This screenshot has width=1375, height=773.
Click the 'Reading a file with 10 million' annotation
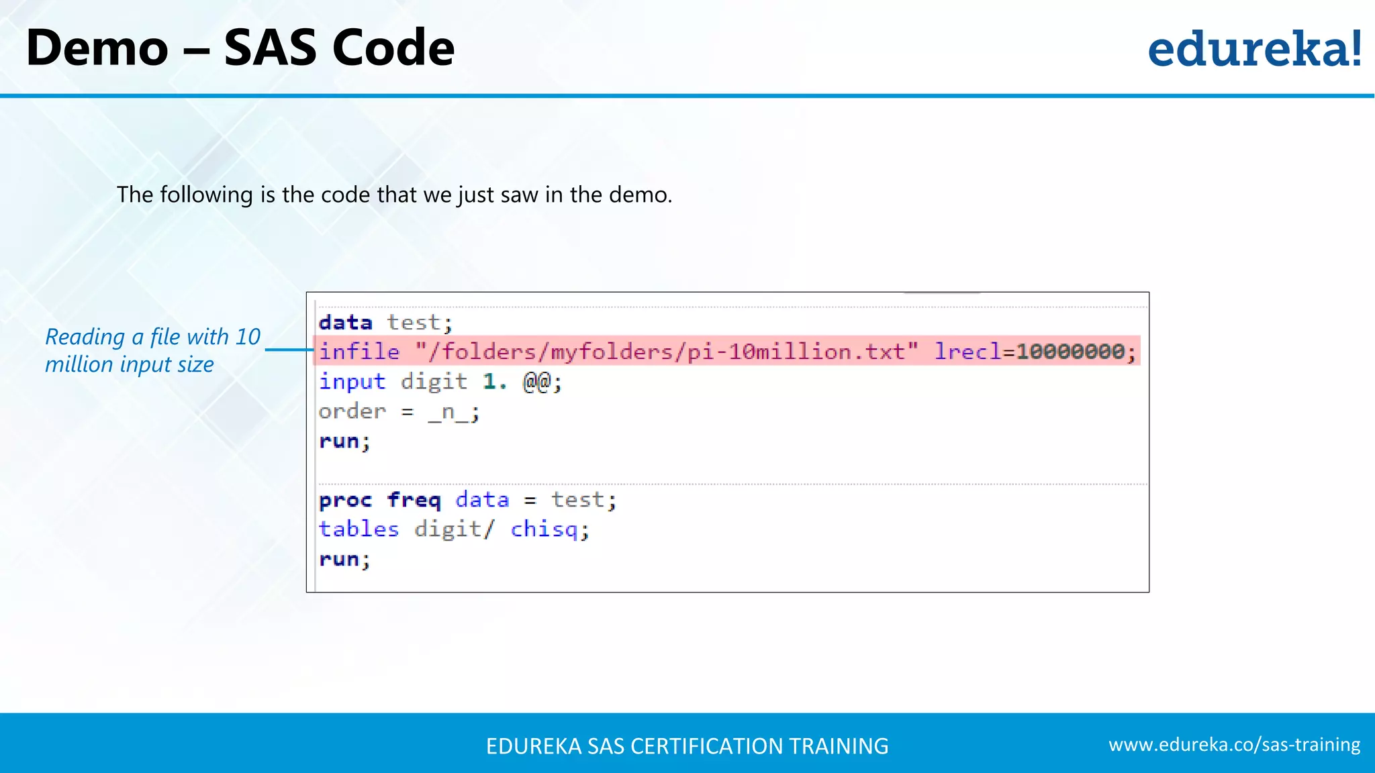153,350
